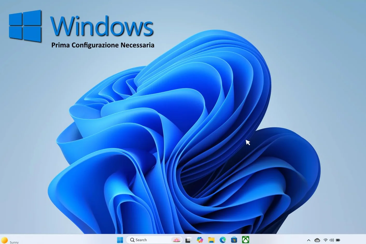
Task: Open the Windows Start menu
Action: [x=120, y=240]
